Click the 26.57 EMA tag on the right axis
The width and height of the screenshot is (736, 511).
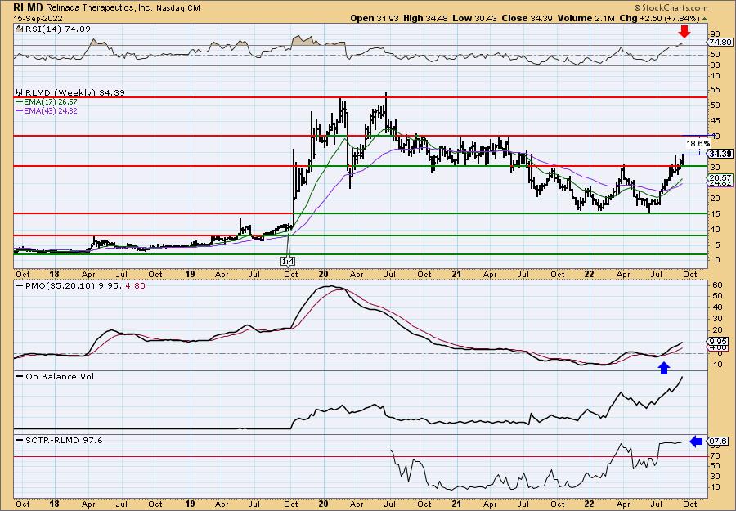click(720, 178)
